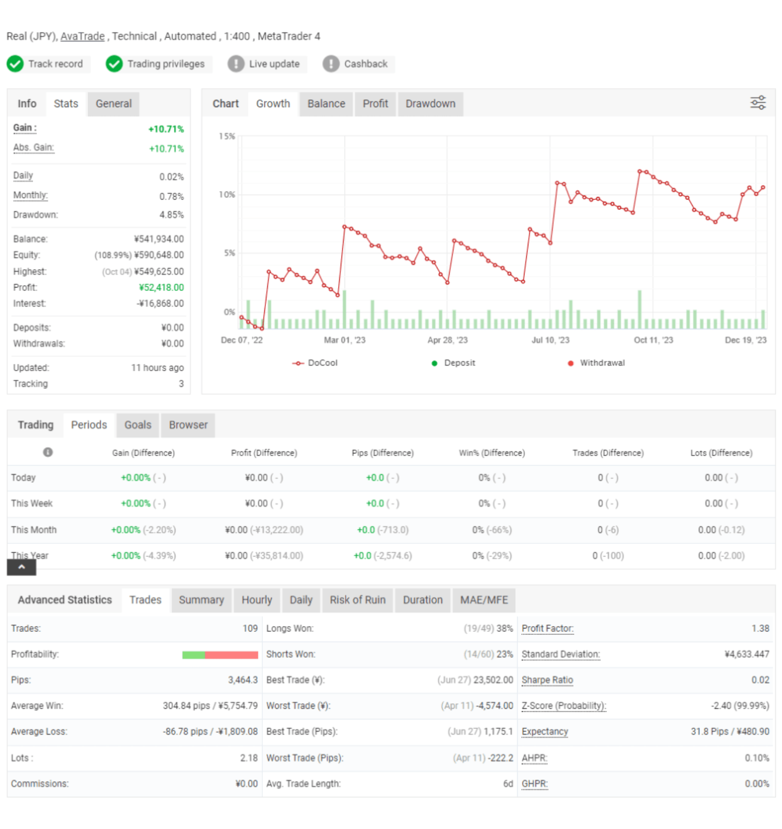Open the Trades statistics tab
The height and width of the screenshot is (829, 782).
click(145, 600)
